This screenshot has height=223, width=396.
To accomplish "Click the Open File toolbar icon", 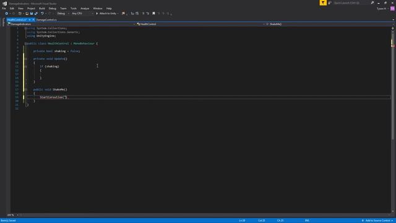I will (27, 14).
